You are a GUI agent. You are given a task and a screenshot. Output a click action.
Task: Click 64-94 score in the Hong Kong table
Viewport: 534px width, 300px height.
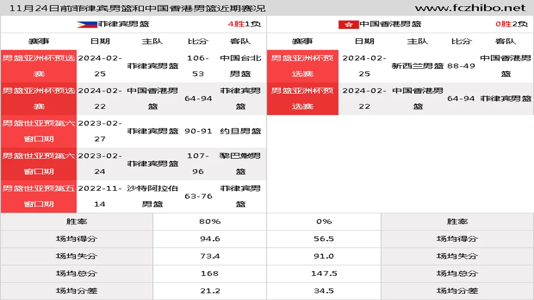[461, 98]
